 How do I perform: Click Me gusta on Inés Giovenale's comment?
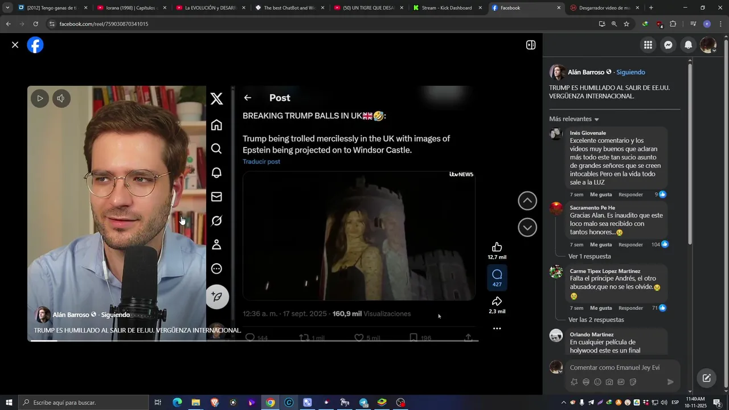601,195
